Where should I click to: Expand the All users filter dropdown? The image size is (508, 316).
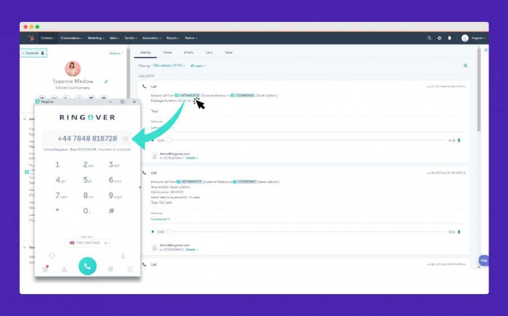point(198,66)
